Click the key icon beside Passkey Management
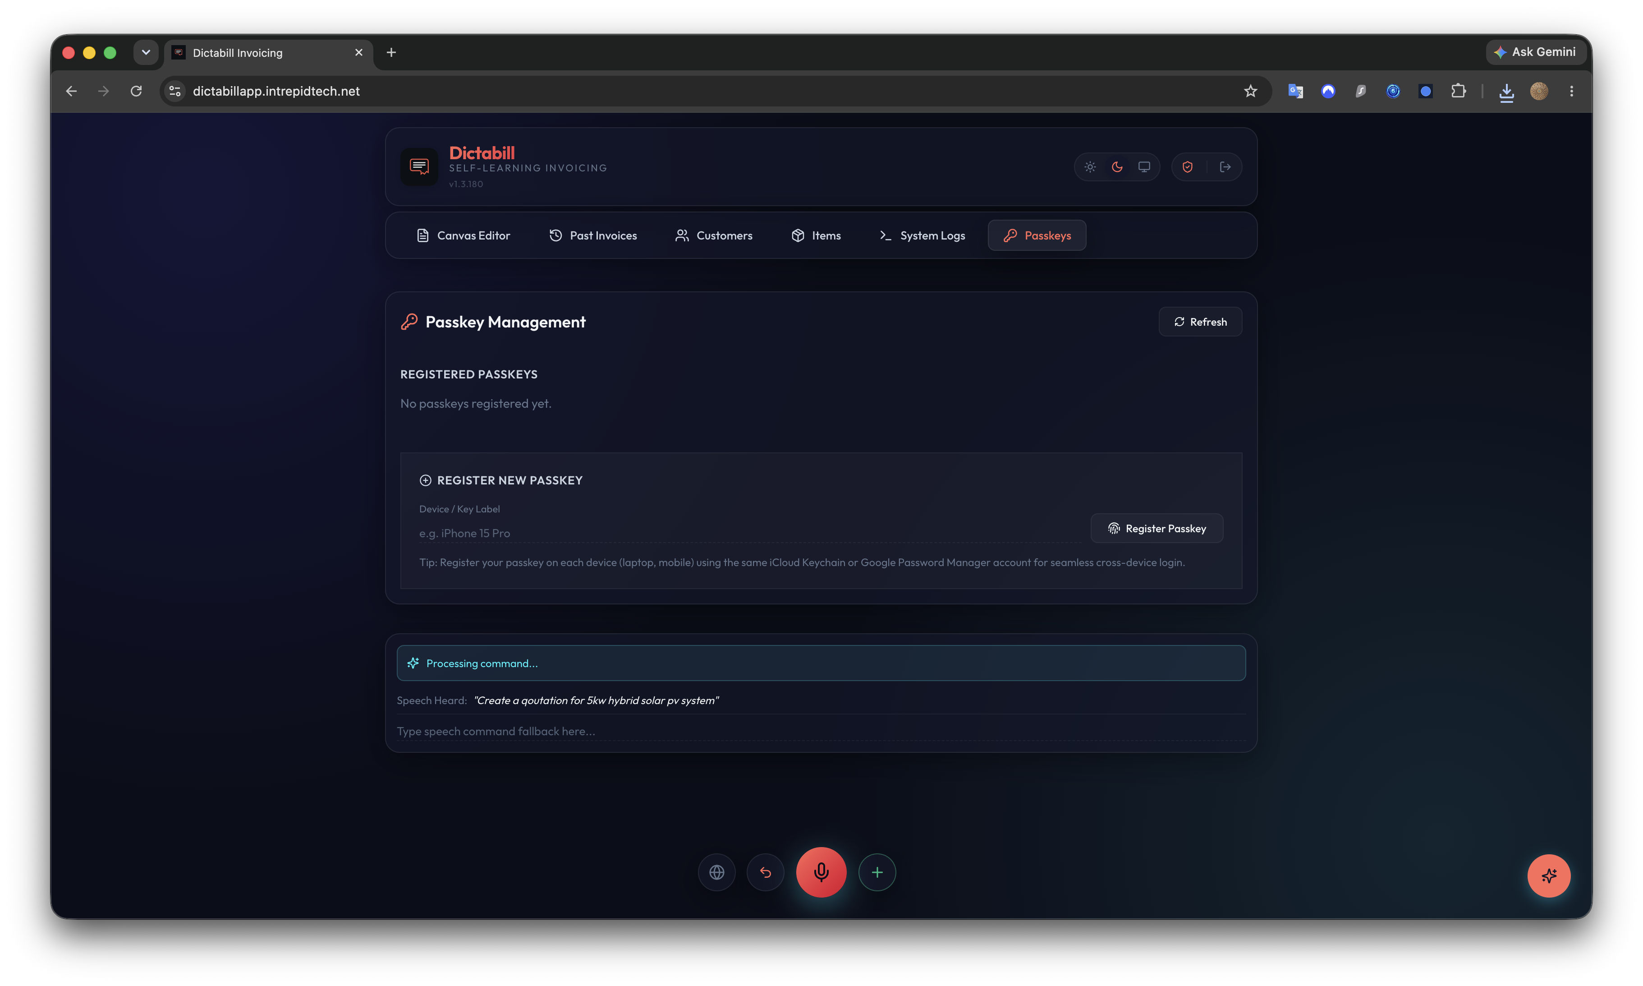Image resolution: width=1643 pixels, height=986 pixels. (x=409, y=322)
